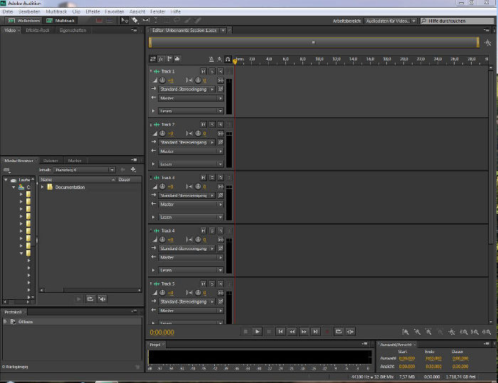Collapse the C drive tree node

click(14, 187)
